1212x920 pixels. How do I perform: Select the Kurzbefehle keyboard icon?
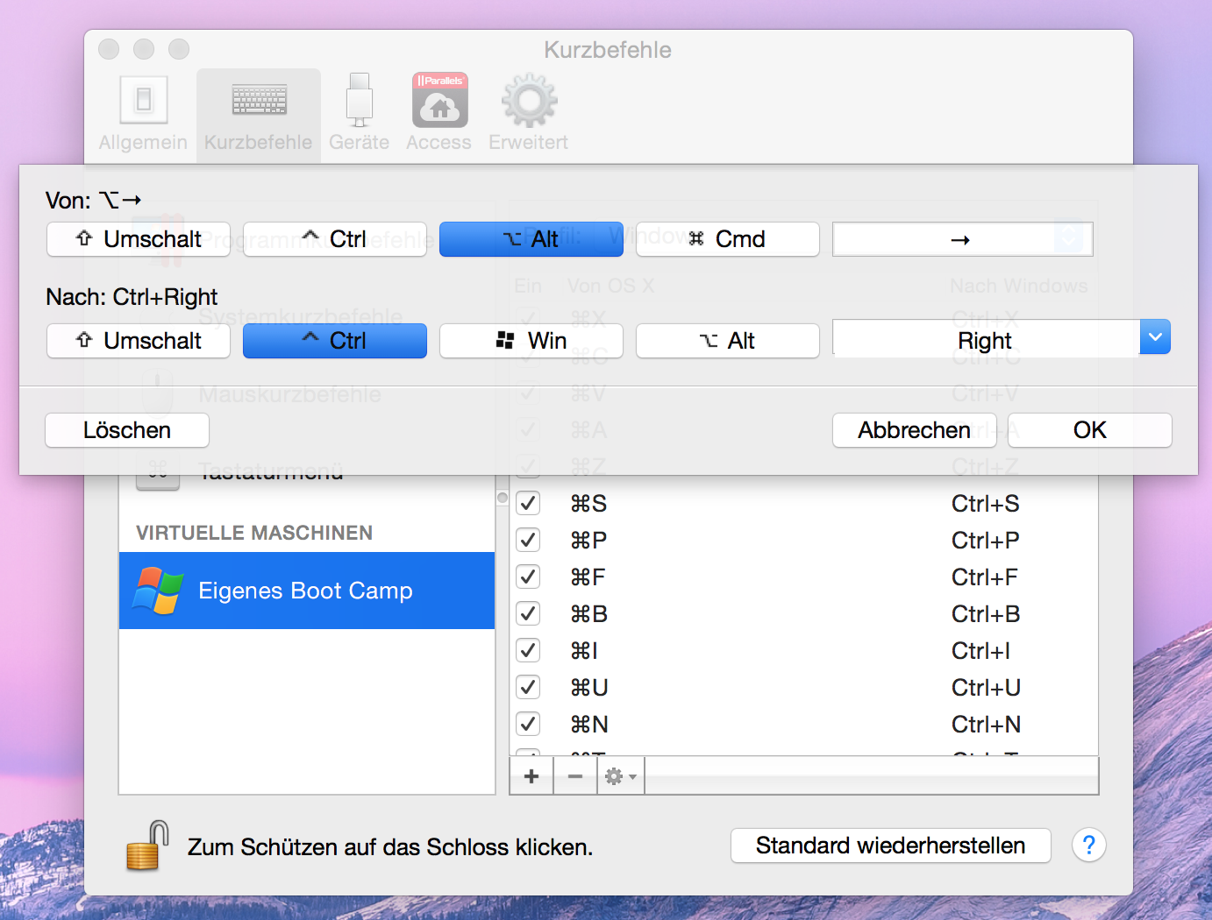click(259, 101)
